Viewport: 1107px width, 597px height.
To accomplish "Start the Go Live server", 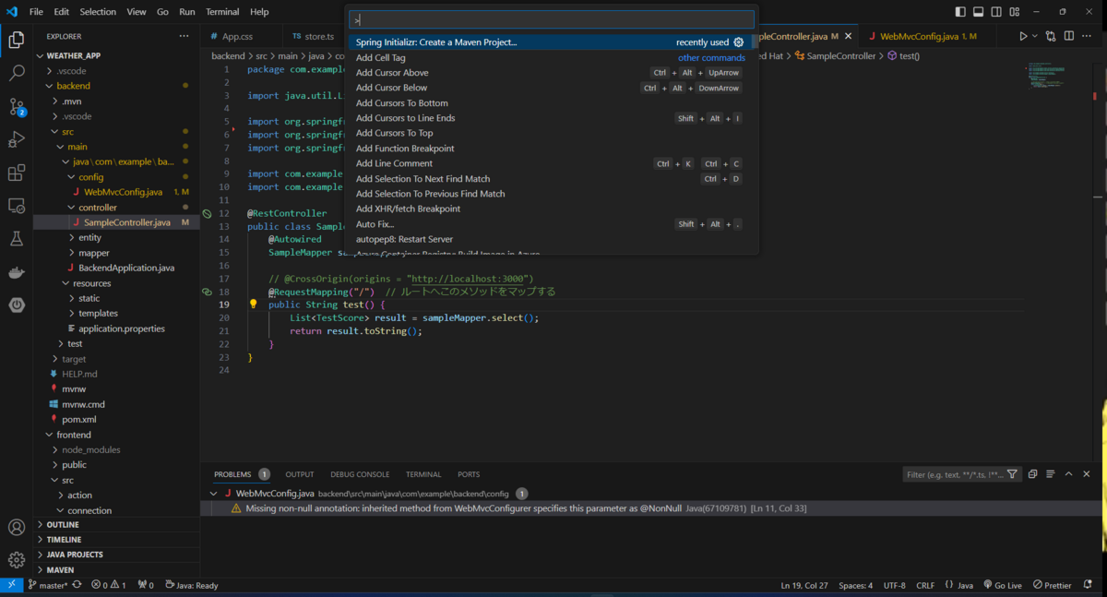I will 1003,584.
